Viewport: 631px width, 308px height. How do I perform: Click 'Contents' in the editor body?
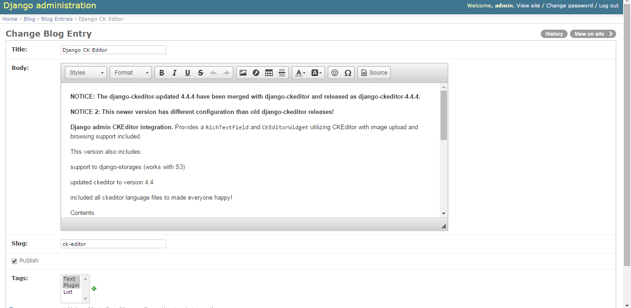coord(82,213)
